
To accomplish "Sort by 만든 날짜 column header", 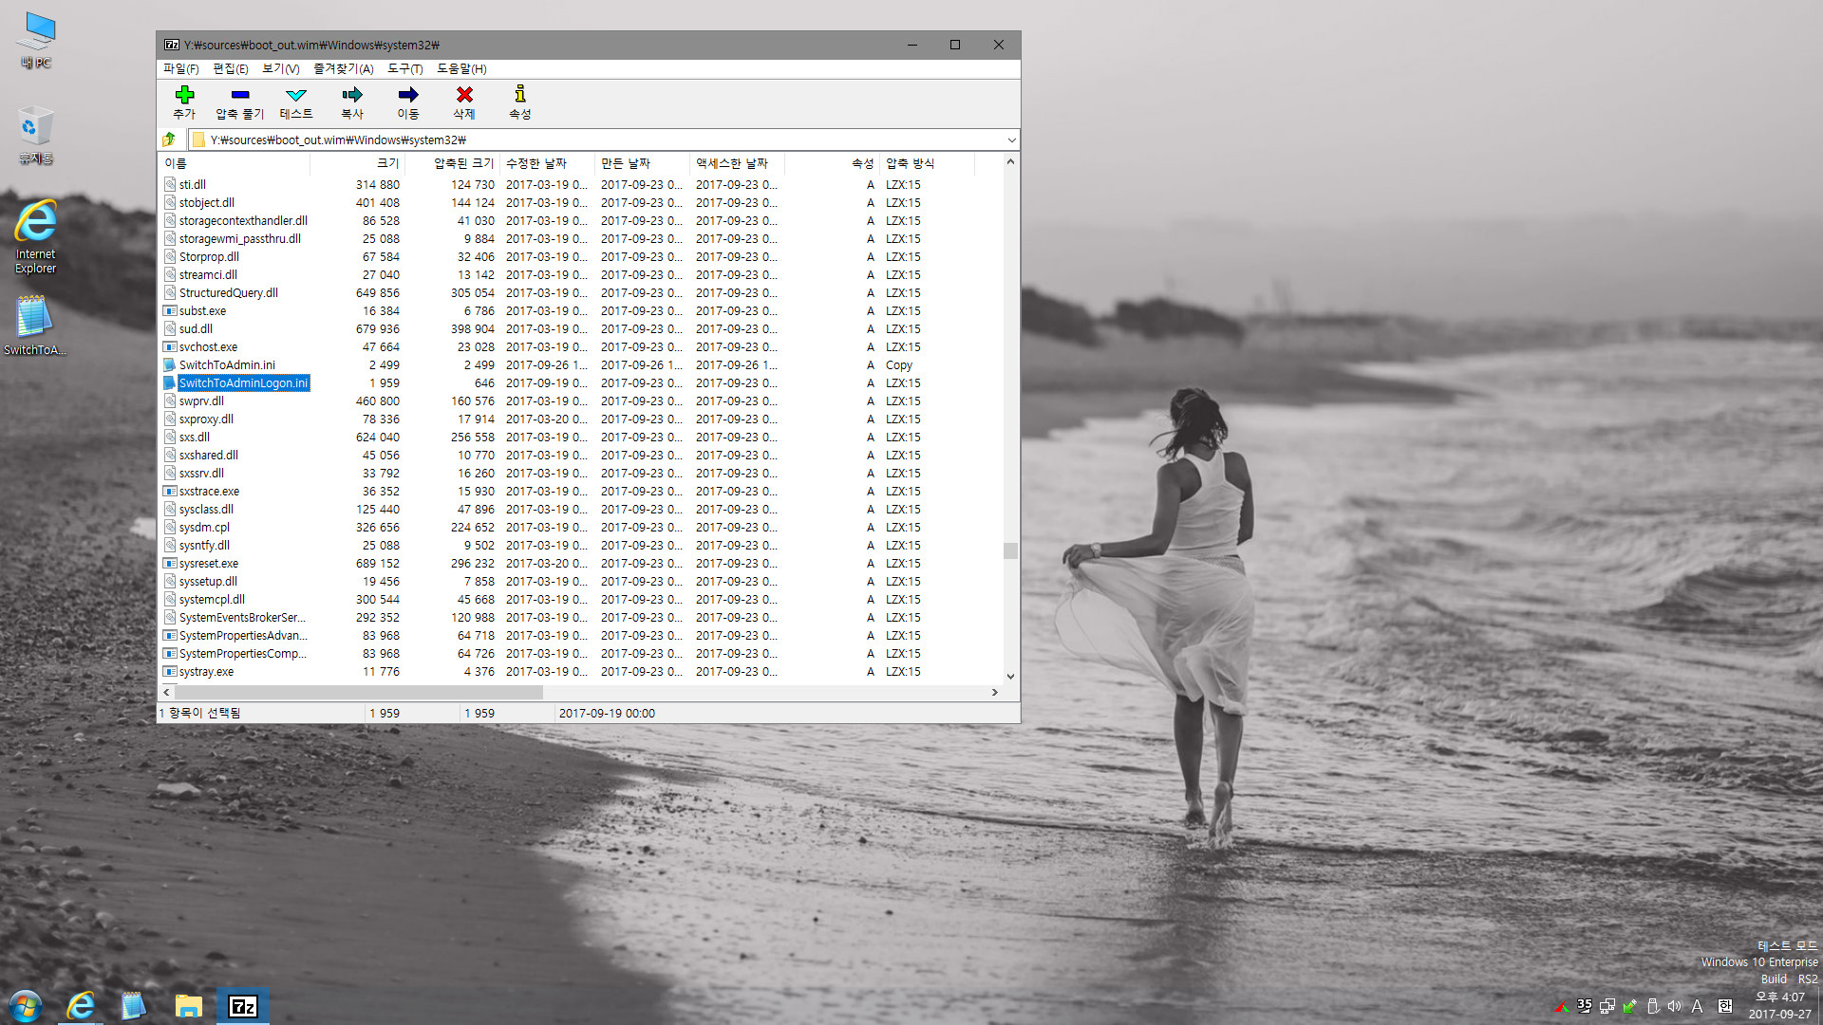I will tap(643, 163).
